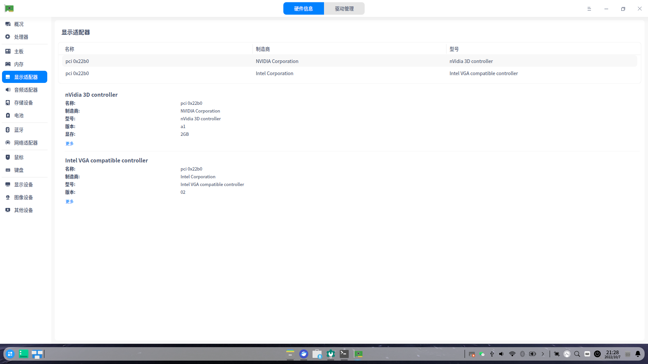Select the NVIDIA Corporation table row
Screen dimensions: 648x364
pos(349,61)
